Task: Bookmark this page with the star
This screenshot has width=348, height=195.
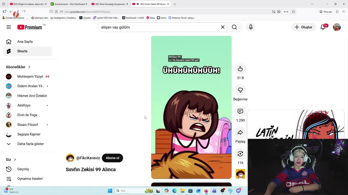Action: (x=293, y=12)
